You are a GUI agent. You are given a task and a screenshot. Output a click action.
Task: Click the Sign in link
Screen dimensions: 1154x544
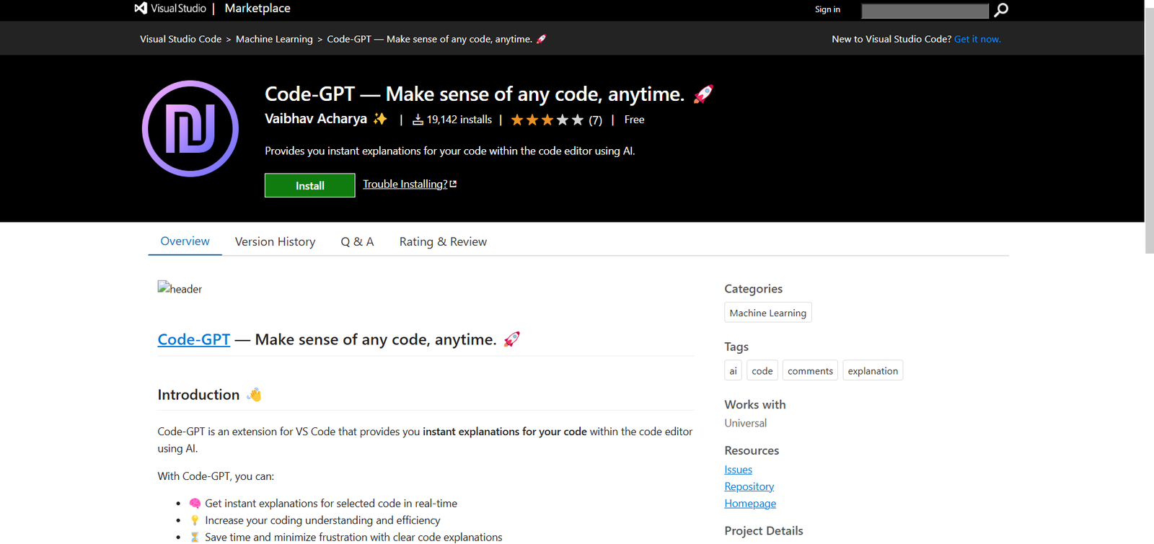[x=827, y=9]
